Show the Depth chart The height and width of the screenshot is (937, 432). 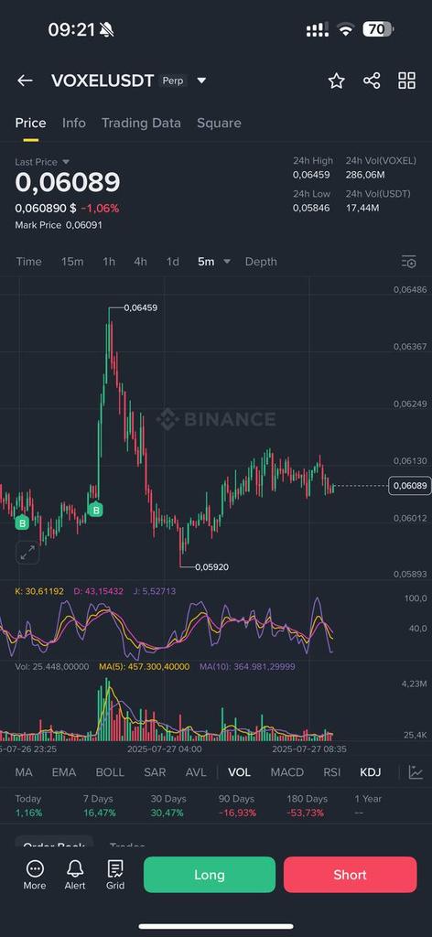click(x=261, y=262)
